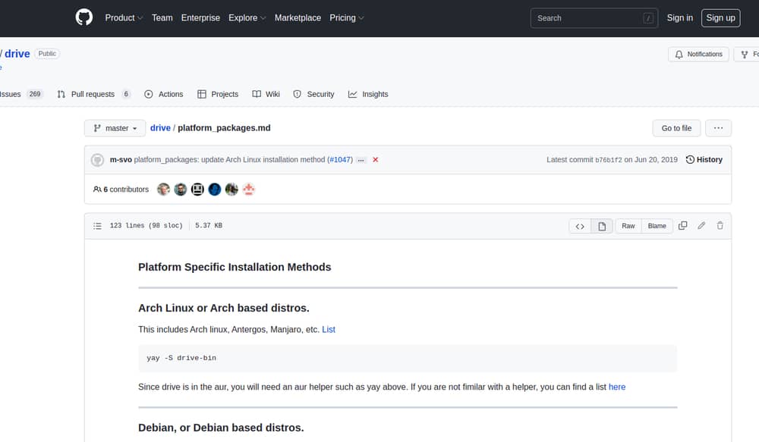This screenshot has height=442, width=759.
Task: Expand the Pricing menu
Action: coord(347,18)
